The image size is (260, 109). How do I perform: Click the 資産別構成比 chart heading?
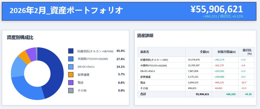20,38
